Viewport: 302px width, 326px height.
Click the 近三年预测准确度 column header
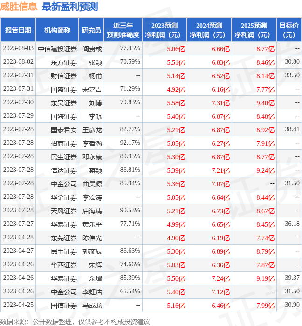123,30
